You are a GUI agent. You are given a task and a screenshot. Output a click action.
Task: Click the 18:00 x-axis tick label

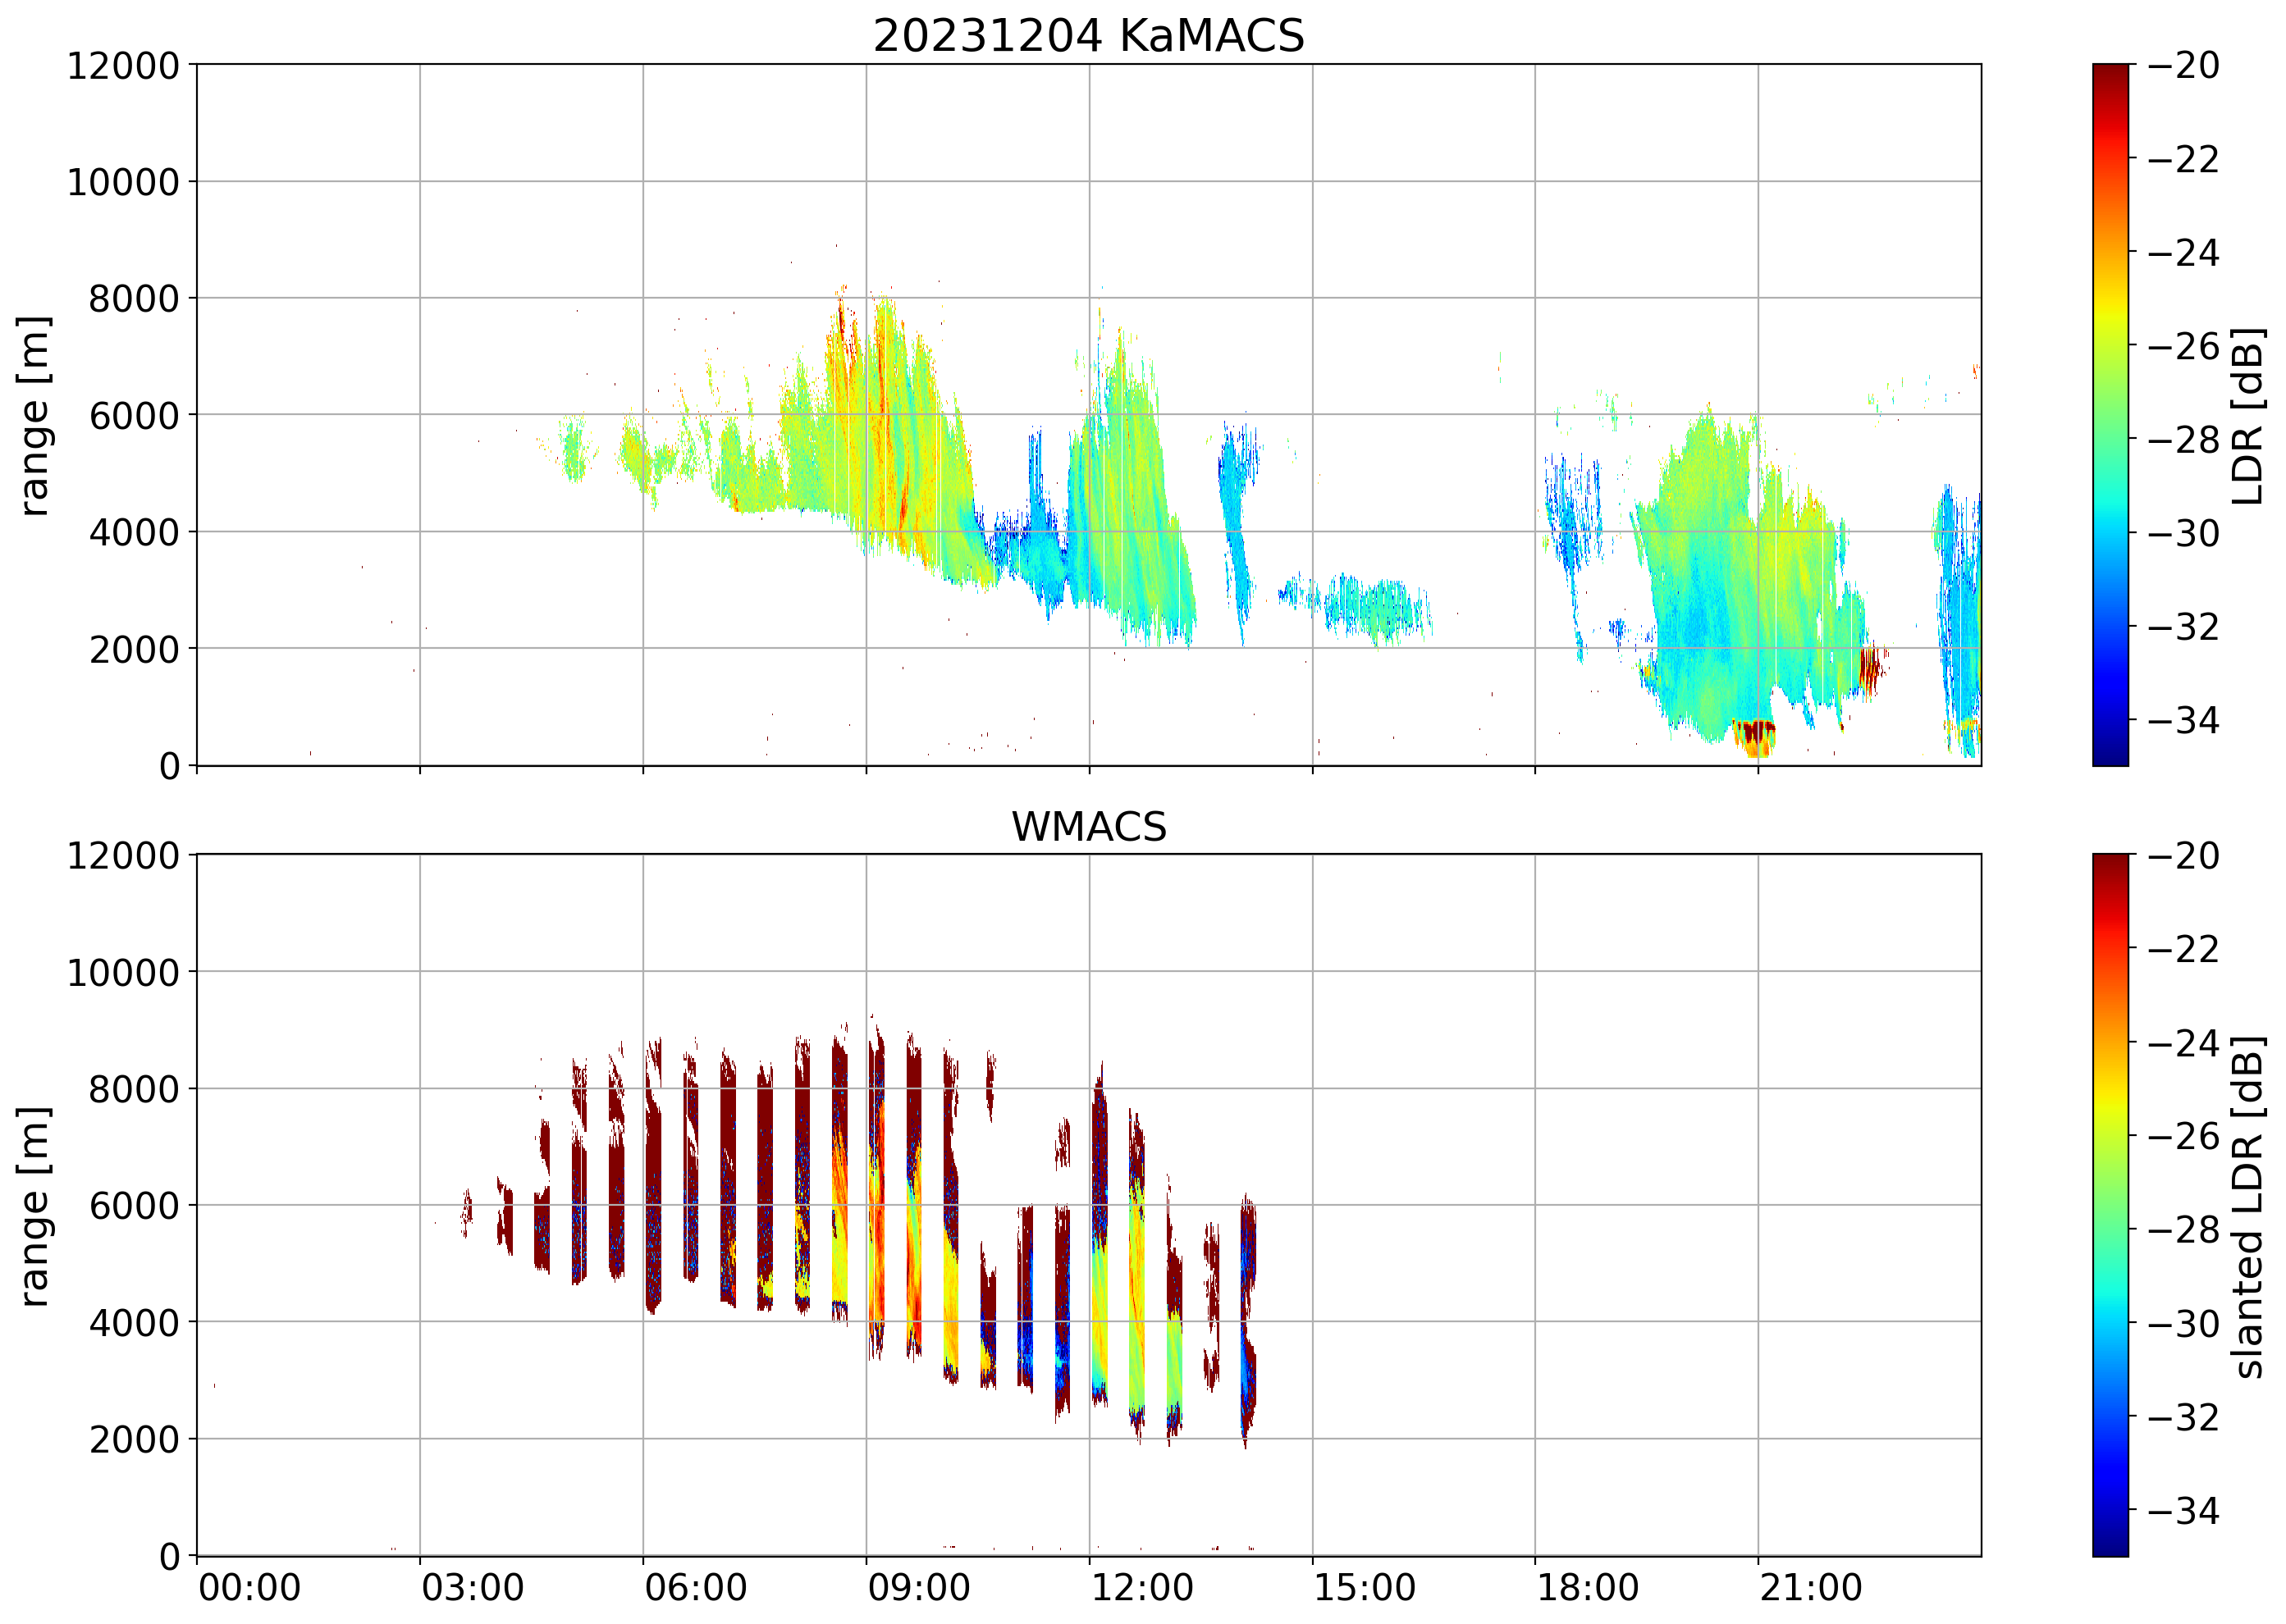pos(1587,1588)
